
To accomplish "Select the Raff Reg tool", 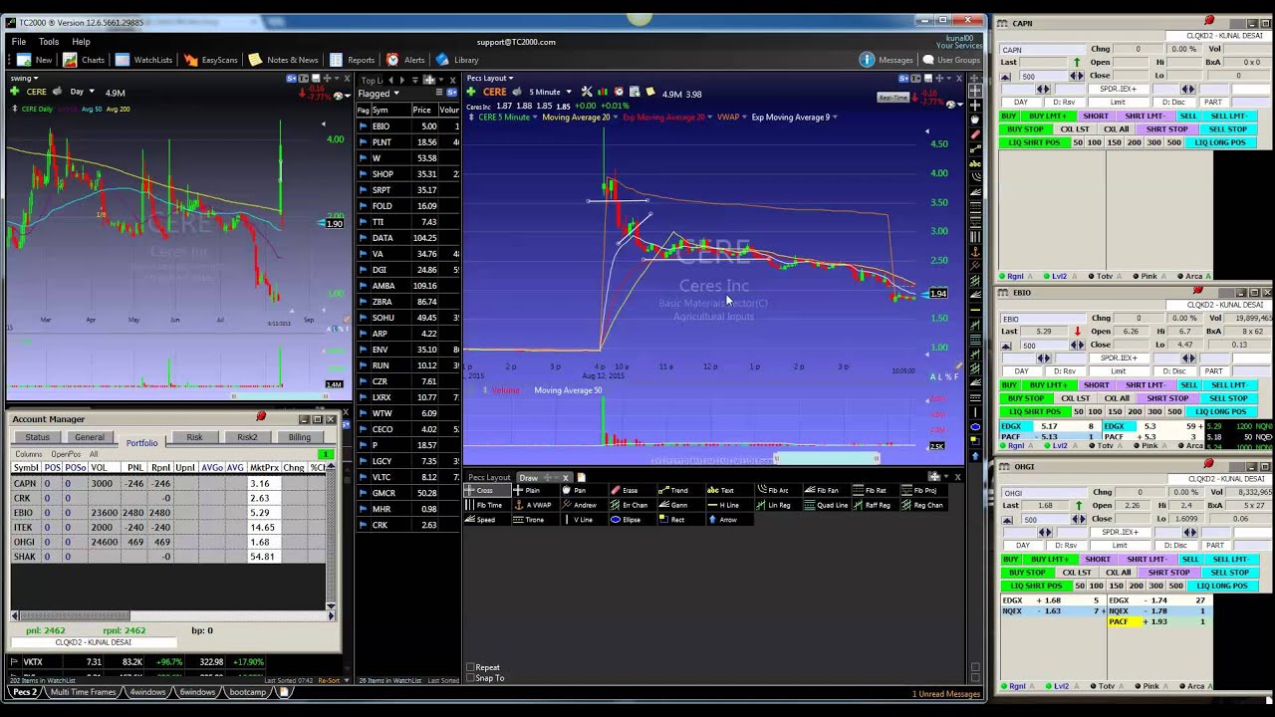I will [878, 505].
